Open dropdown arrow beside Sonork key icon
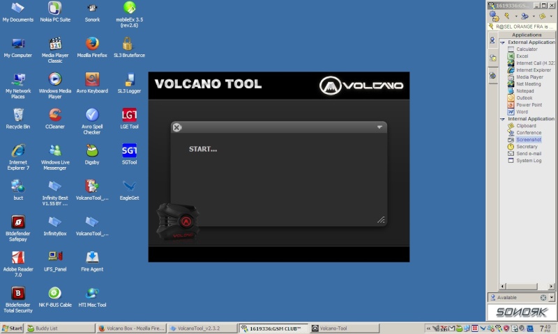Viewport: 558px width, 334px height. [x=516, y=16]
